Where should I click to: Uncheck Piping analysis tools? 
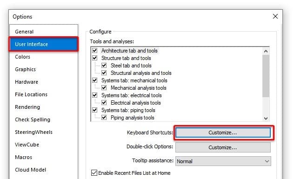click(104, 118)
